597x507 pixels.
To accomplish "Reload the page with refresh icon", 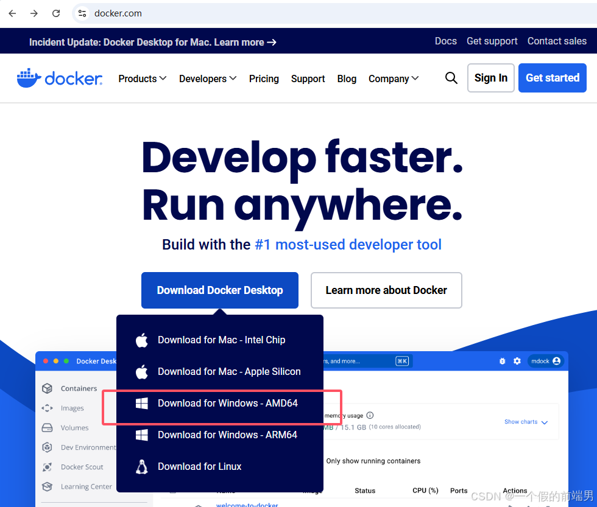I will [56, 13].
